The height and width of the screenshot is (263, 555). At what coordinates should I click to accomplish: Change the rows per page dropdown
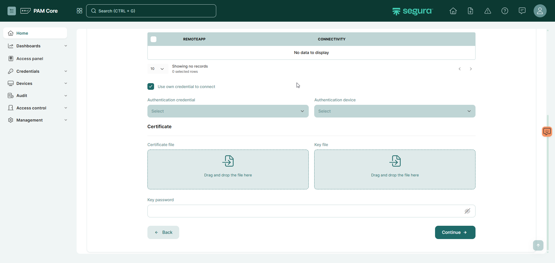(158, 69)
